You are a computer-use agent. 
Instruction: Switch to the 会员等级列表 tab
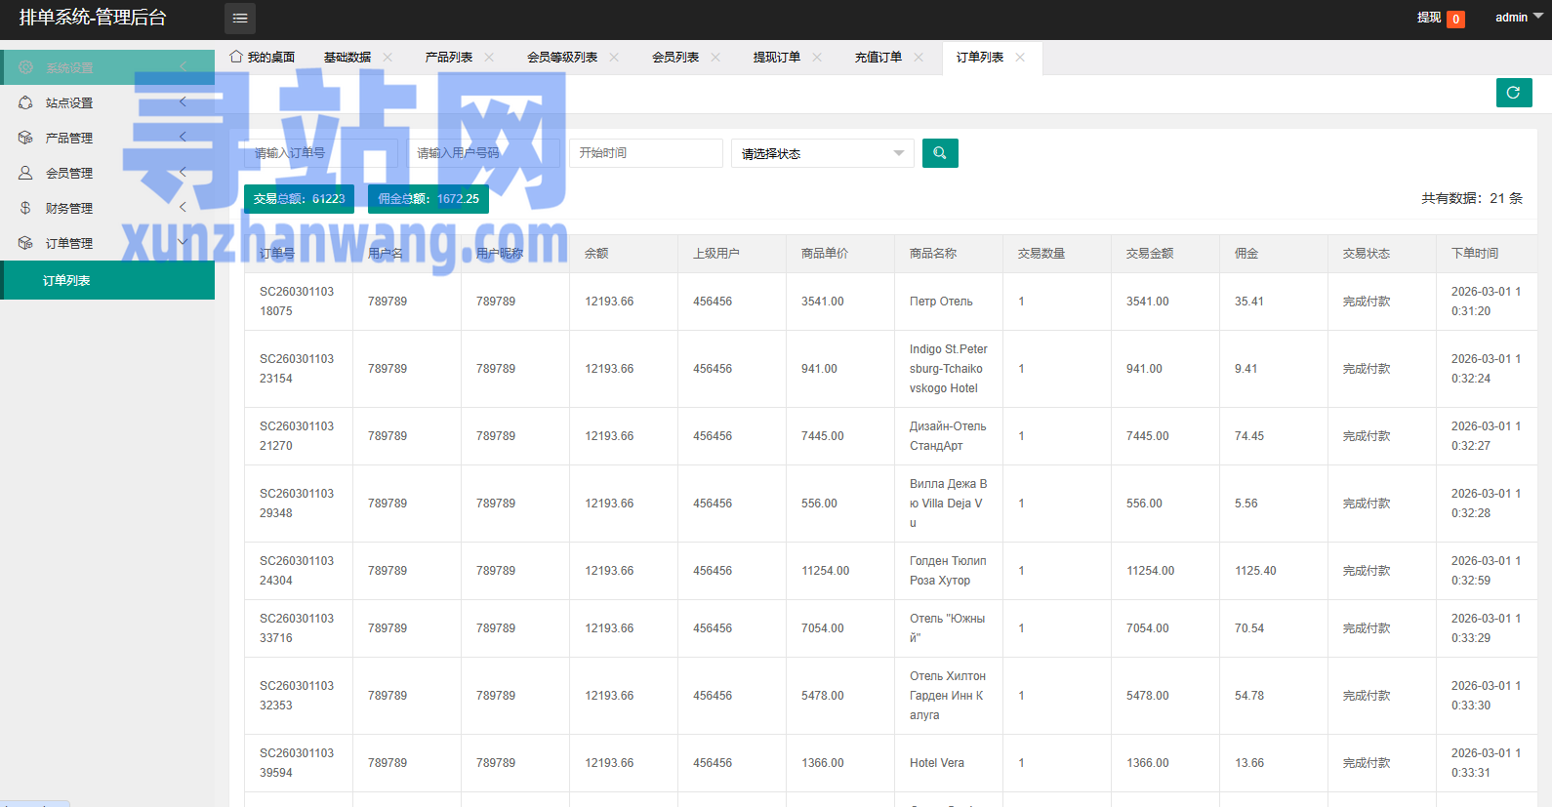[x=562, y=58]
